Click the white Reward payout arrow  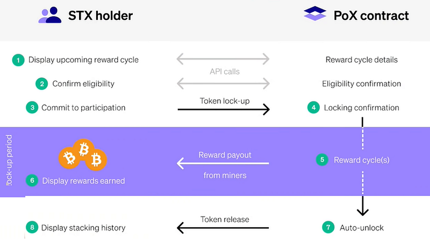click(223, 163)
